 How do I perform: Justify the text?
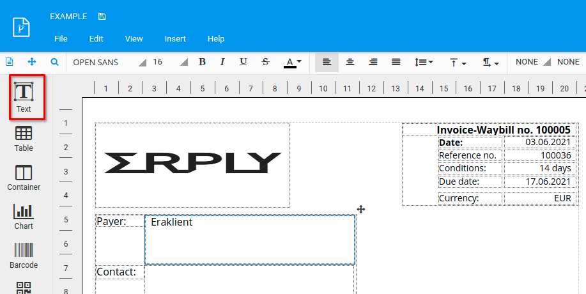click(396, 63)
